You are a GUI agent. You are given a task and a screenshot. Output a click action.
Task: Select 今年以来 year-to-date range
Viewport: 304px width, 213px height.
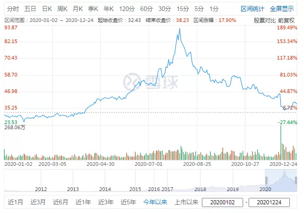tap(156, 202)
